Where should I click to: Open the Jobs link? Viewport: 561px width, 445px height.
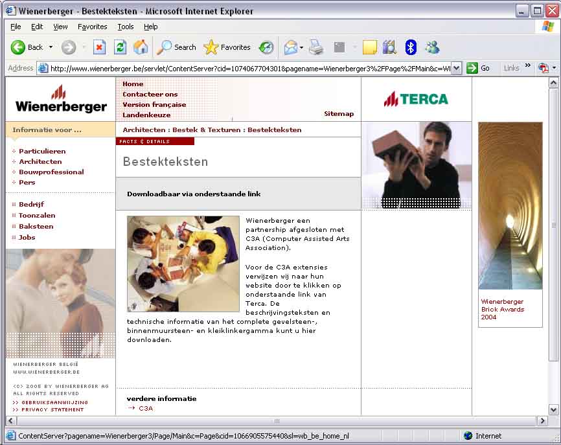[x=27, y=237]
